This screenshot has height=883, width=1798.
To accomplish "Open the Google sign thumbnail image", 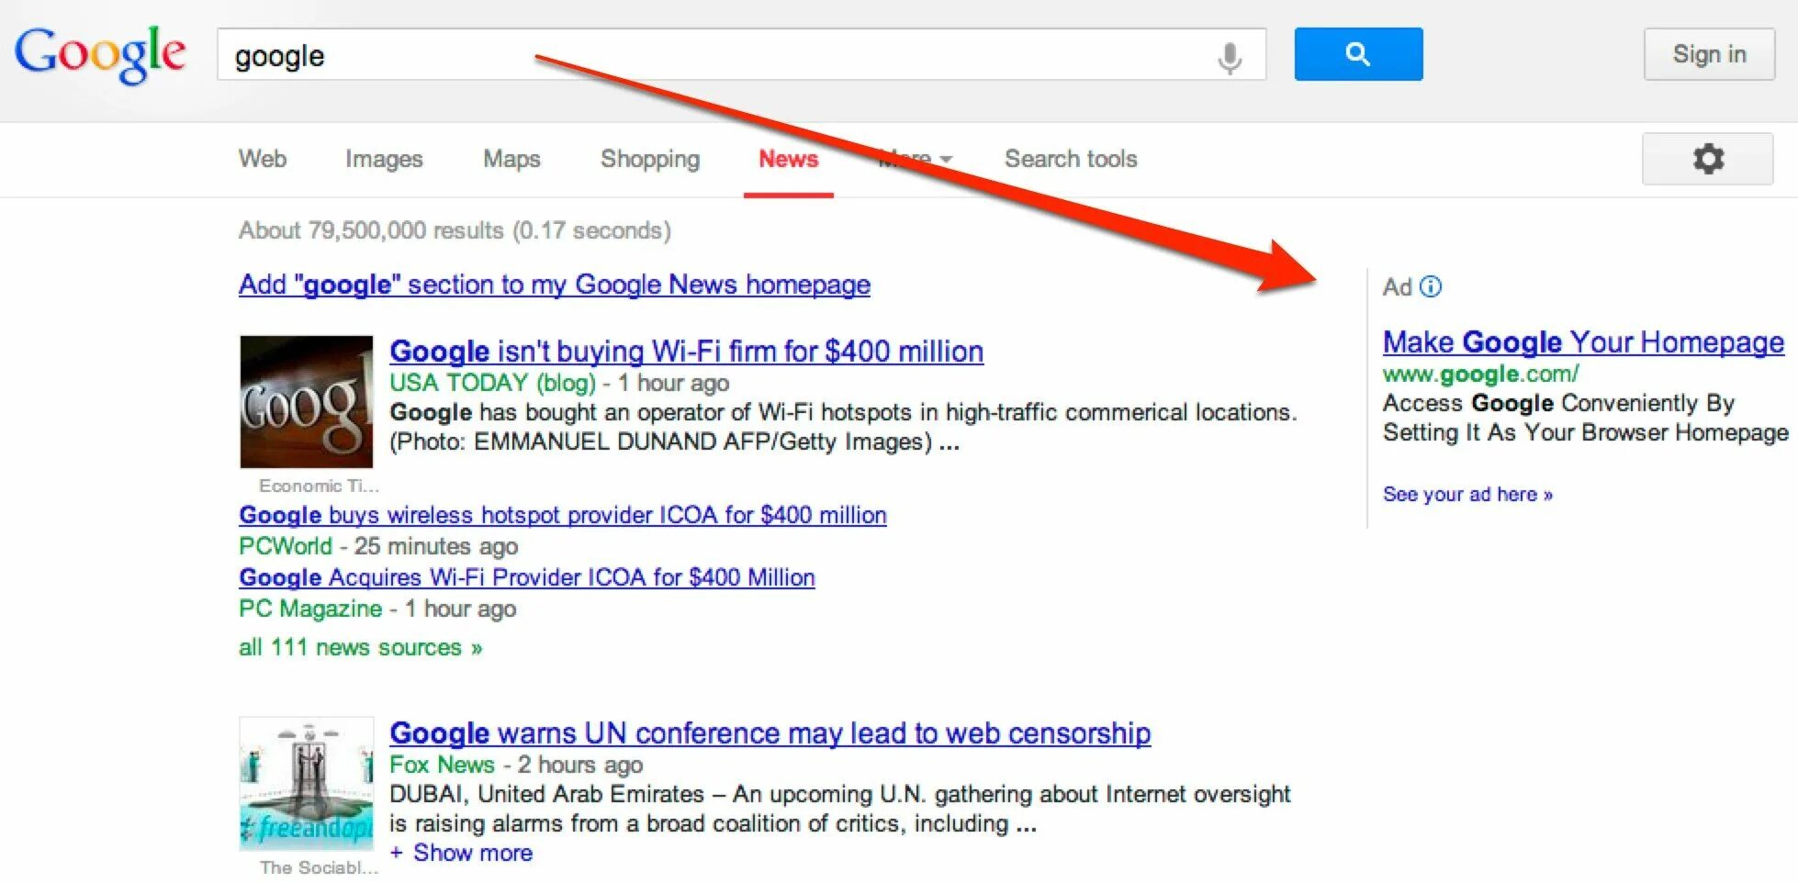I will pos(307,402).
